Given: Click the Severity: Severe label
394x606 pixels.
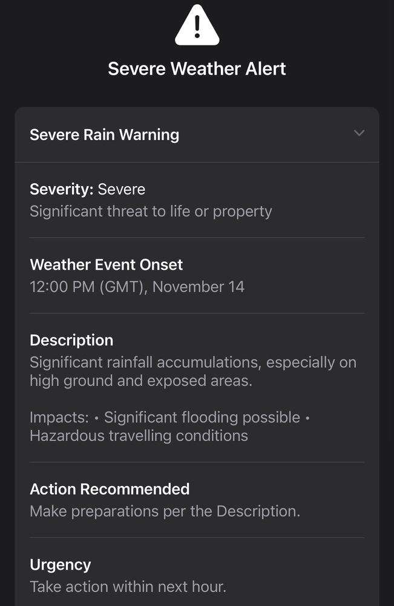Looking at the screenshot, I should coord(87,189).
